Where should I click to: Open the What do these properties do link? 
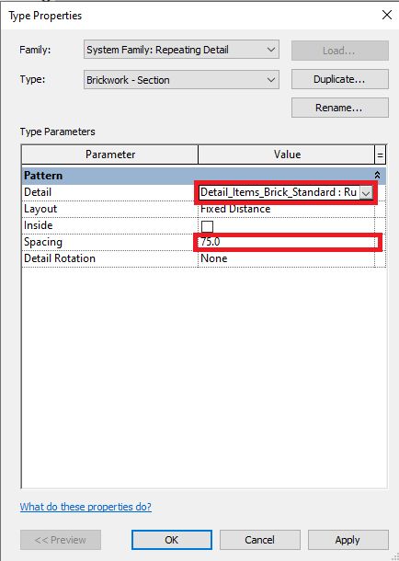coord(85,507)
